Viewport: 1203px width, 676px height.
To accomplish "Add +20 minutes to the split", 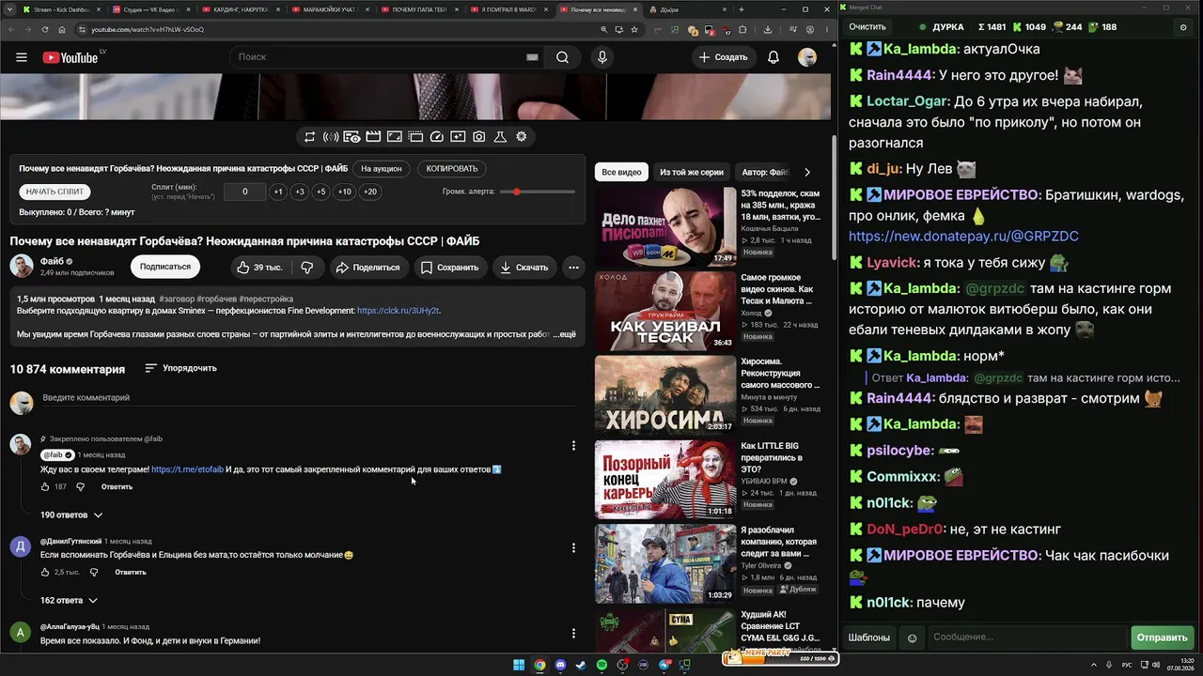I will click(x=370, y=192).
